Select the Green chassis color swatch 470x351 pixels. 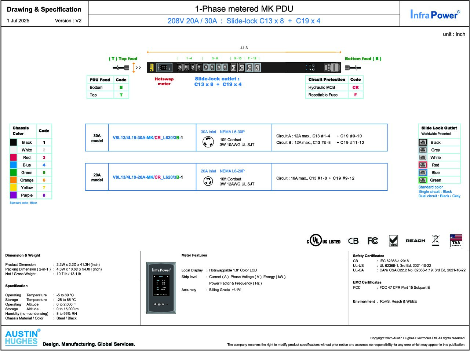point(14,172)
